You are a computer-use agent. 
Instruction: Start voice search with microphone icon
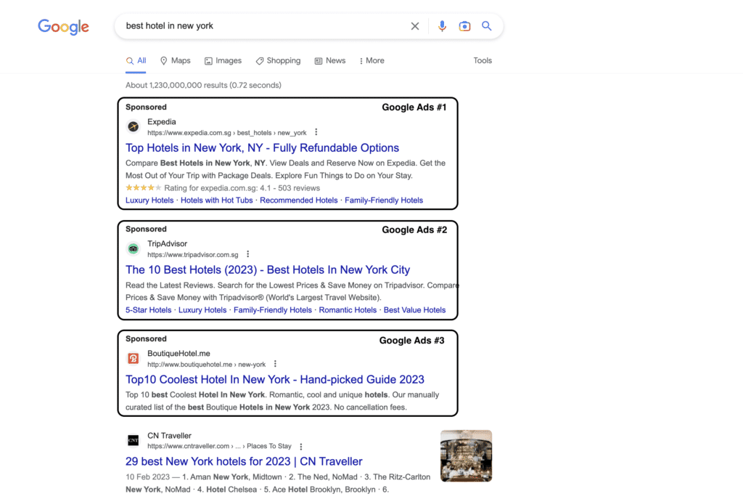pyautogui.click(x=442, y=26)
